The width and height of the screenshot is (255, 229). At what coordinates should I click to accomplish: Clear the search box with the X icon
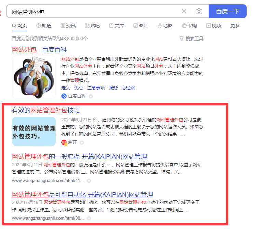(184, 11)
